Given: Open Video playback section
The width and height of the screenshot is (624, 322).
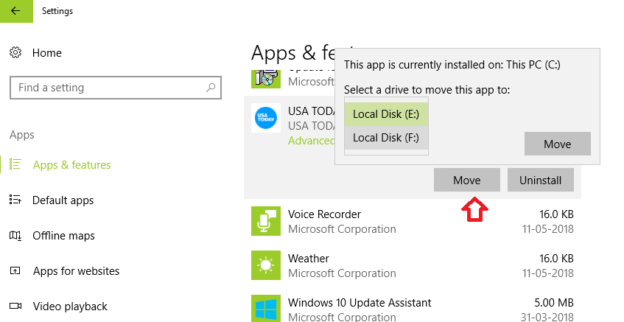Looking at the screenshot, I should 70,307.
